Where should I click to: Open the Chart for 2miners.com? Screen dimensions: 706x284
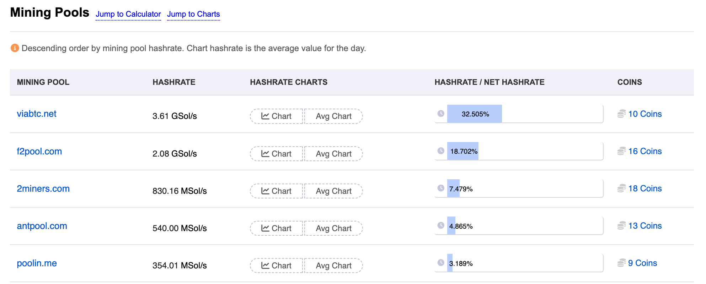click(277, 191)
